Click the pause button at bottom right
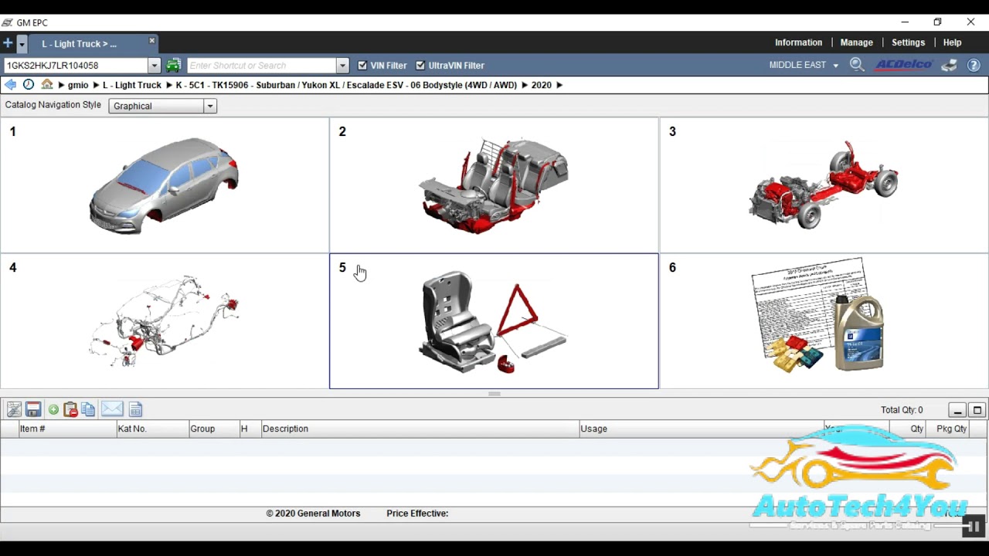The image size is (989, 556). pos(973,527)
